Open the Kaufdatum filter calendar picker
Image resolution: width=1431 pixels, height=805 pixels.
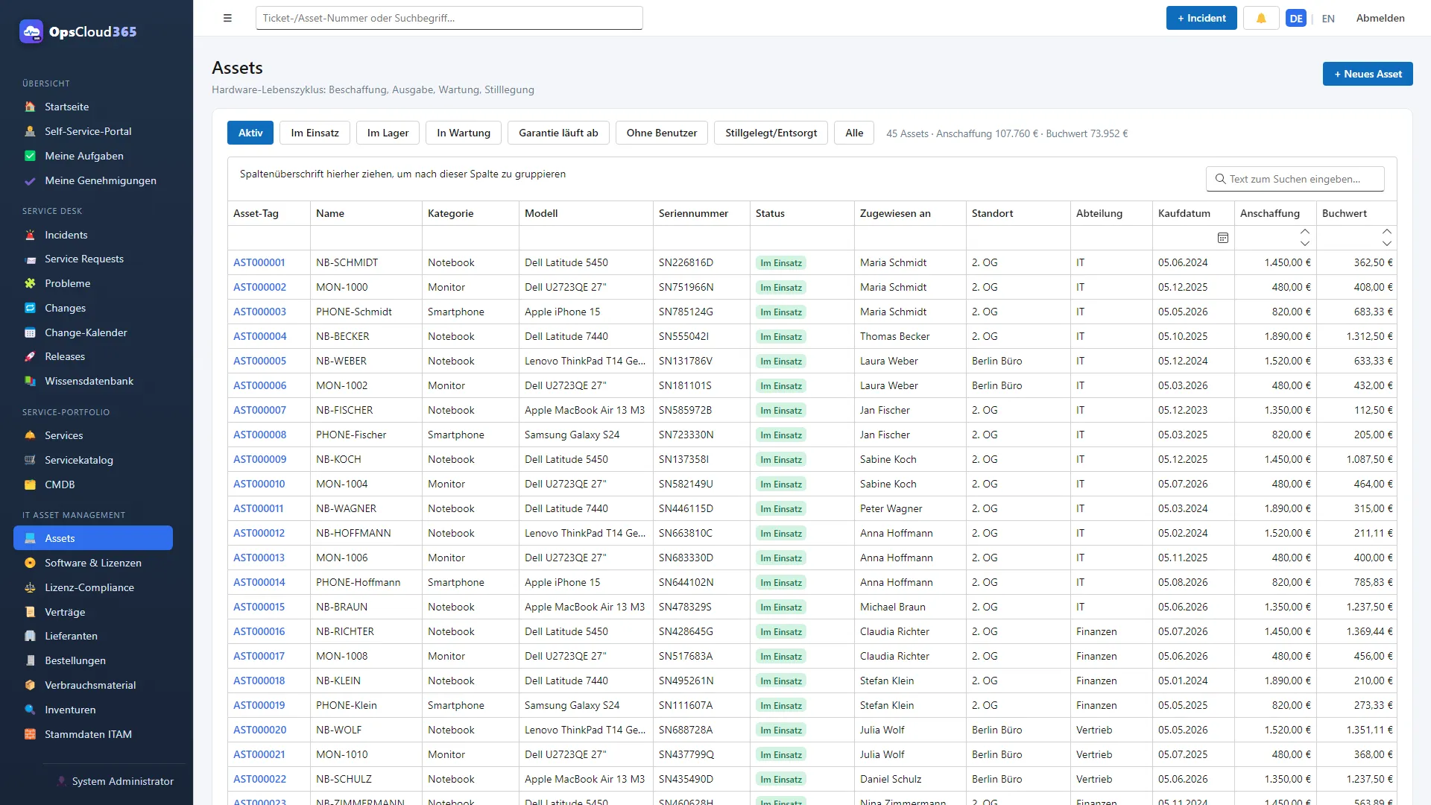pyautogui.click(x=1222, y=238)
